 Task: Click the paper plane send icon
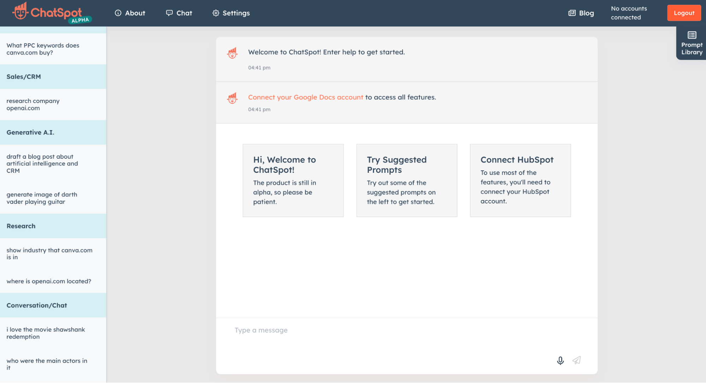[x=577, y=360]
